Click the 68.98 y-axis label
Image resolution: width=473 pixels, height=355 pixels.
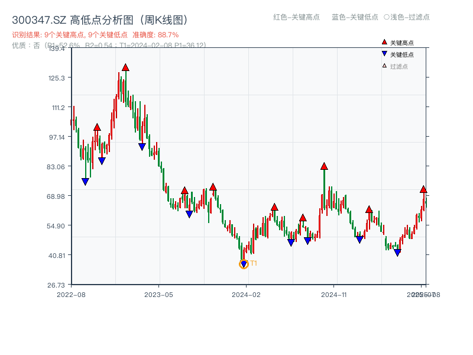click(x=56, y=196)
